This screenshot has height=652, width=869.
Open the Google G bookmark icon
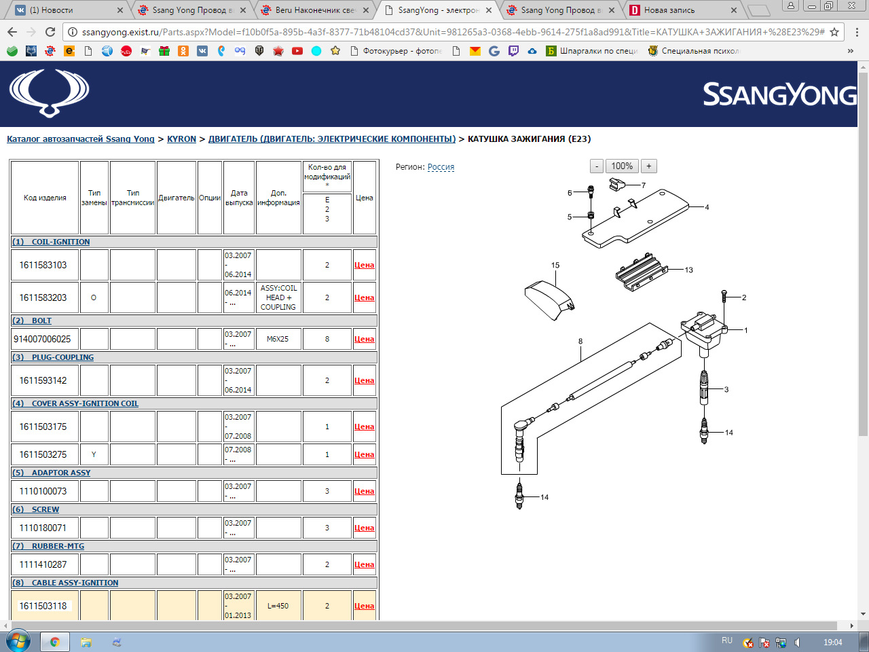[x=494, y=51]
